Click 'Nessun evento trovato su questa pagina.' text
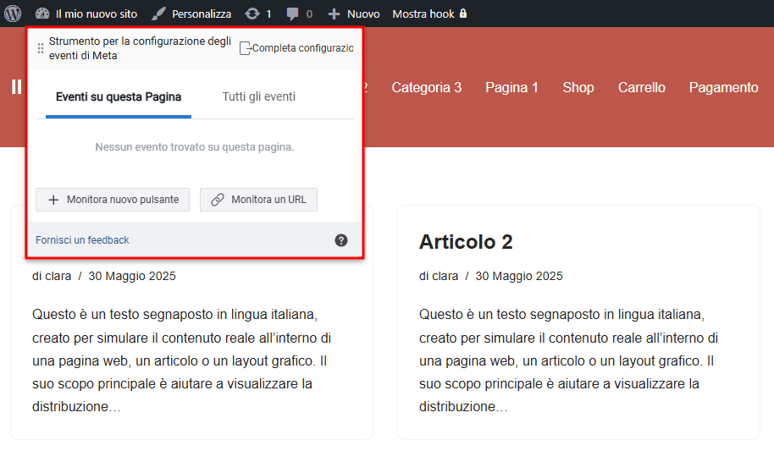The width and height of the screenshot is (774, 462). point(195,147)
